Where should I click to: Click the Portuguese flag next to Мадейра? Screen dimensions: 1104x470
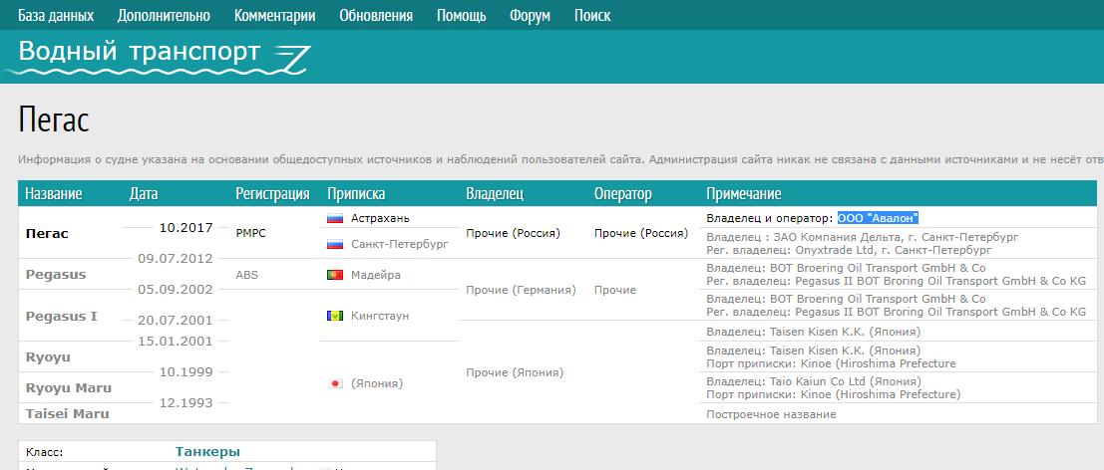coord(335,275)
